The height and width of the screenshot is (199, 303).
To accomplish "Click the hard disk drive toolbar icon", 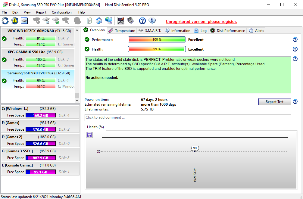I will pyautogui.click(x=24, y=21).
